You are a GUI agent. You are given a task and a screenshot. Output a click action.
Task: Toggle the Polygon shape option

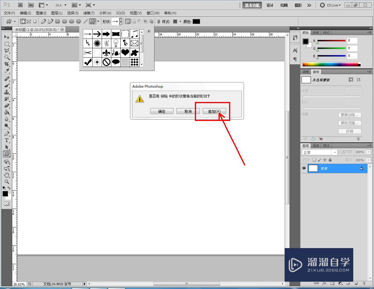click(79, 21)
